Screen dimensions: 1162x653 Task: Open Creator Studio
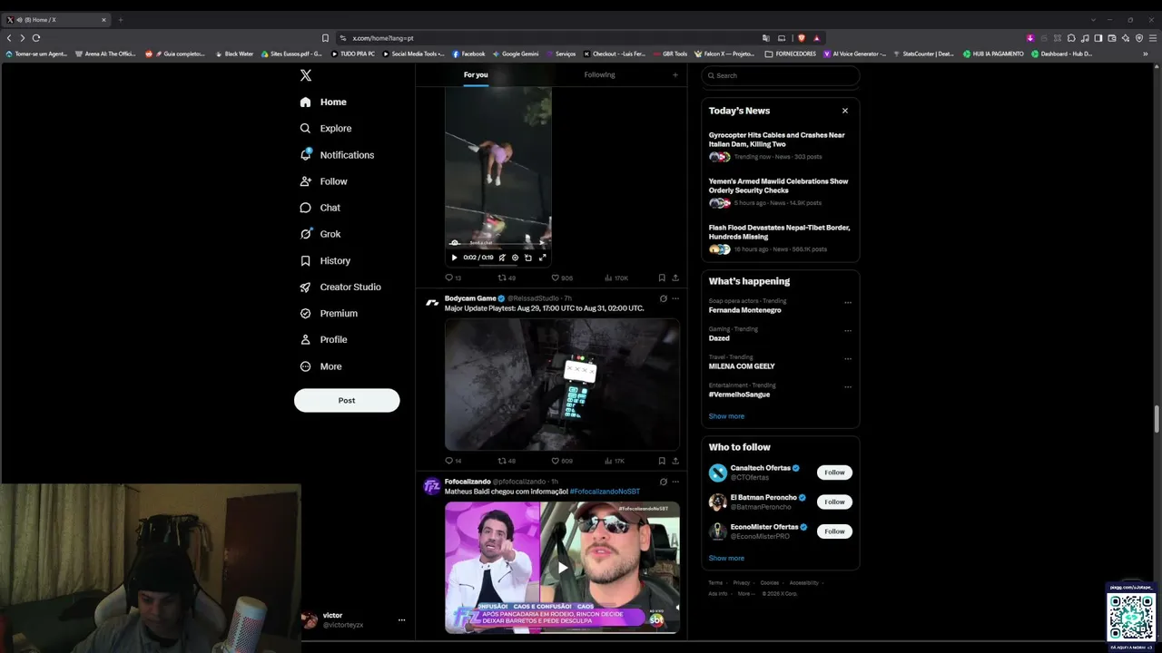click(x=340, y=287)
